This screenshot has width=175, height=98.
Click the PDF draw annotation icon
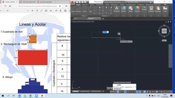[x=61, y=11]
